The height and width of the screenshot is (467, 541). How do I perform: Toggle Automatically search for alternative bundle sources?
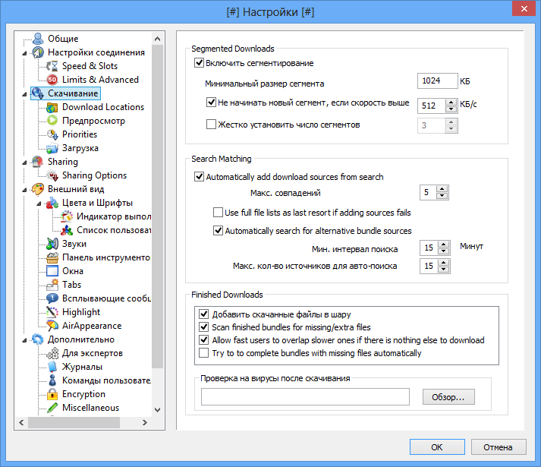click(x=218, y=230)
